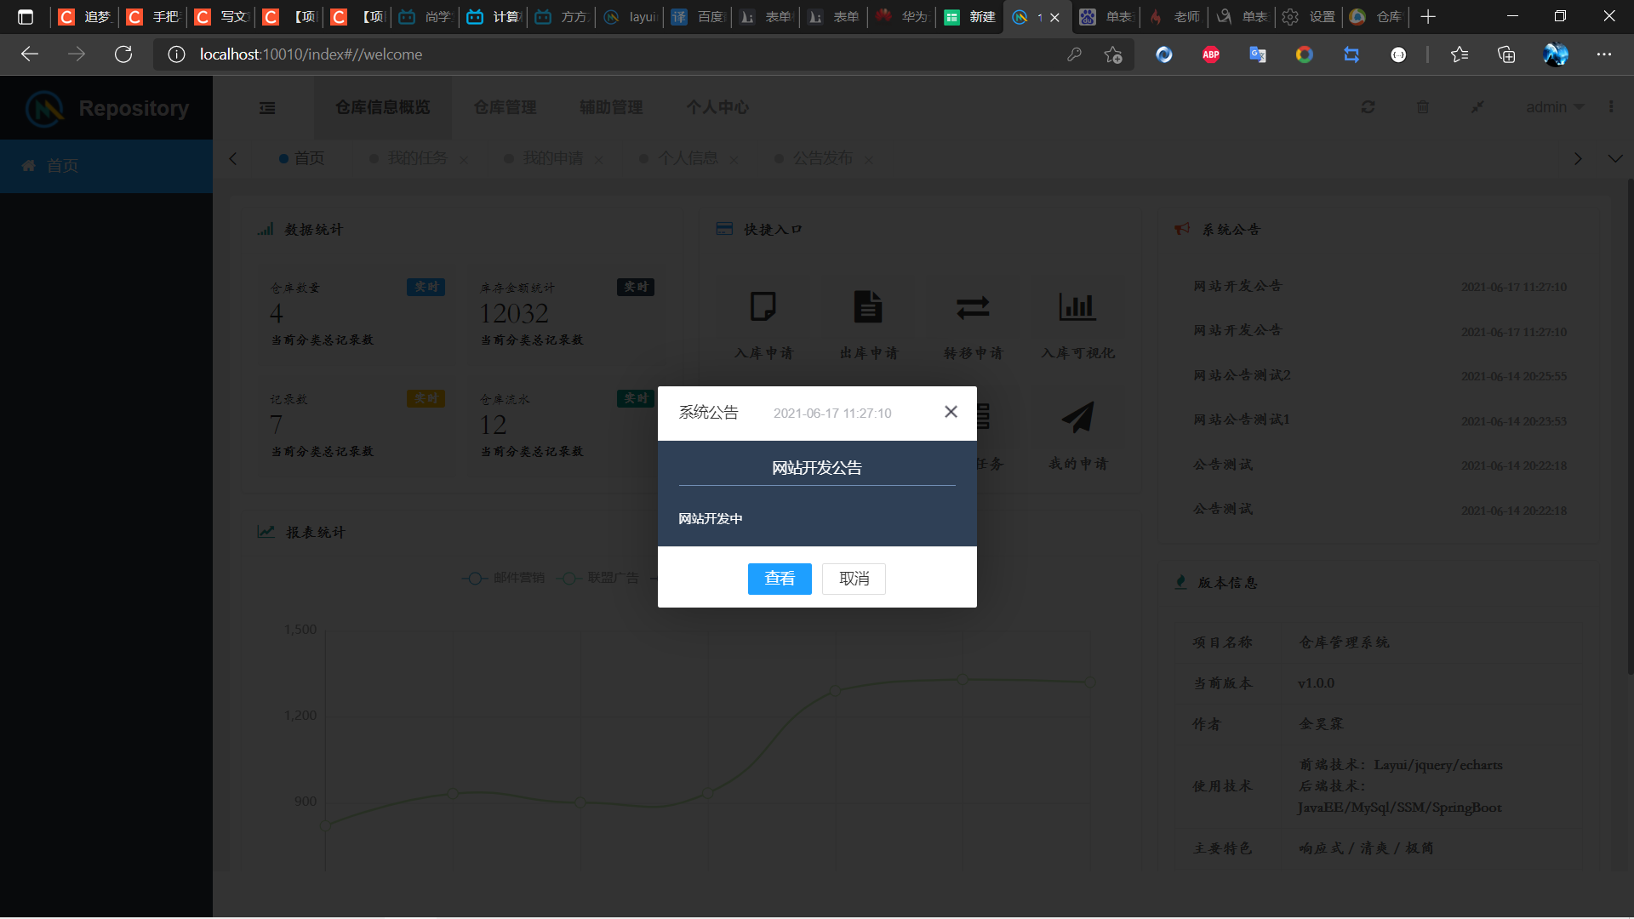Click the trash clear-cache icon
The image size is (1634, 919).
(x=1423, y=107)
